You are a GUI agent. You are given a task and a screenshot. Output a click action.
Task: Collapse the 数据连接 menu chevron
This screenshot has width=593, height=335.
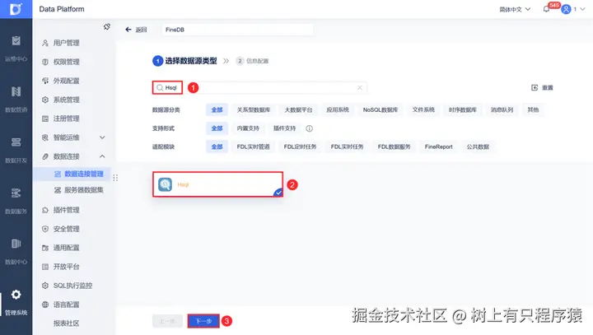(102, 156)
